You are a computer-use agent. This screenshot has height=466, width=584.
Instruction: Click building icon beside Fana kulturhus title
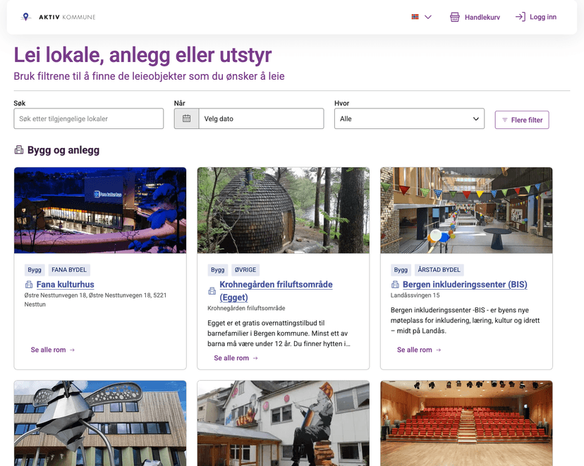29,285
